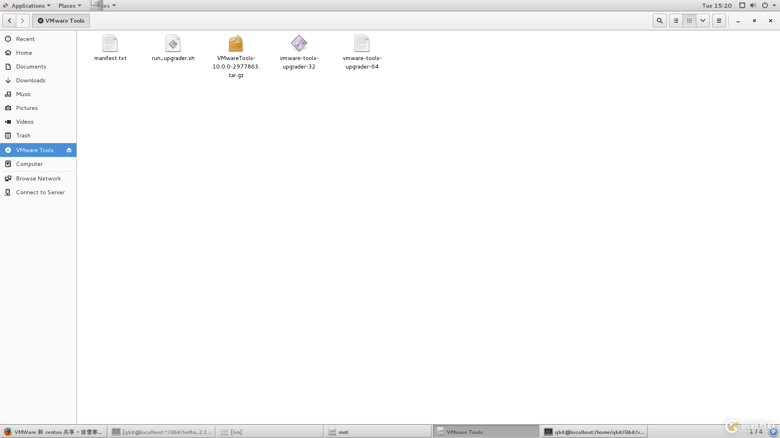Select the Trash item in sidebar
This screenshot has width=780, height=438.
point(23,135)
